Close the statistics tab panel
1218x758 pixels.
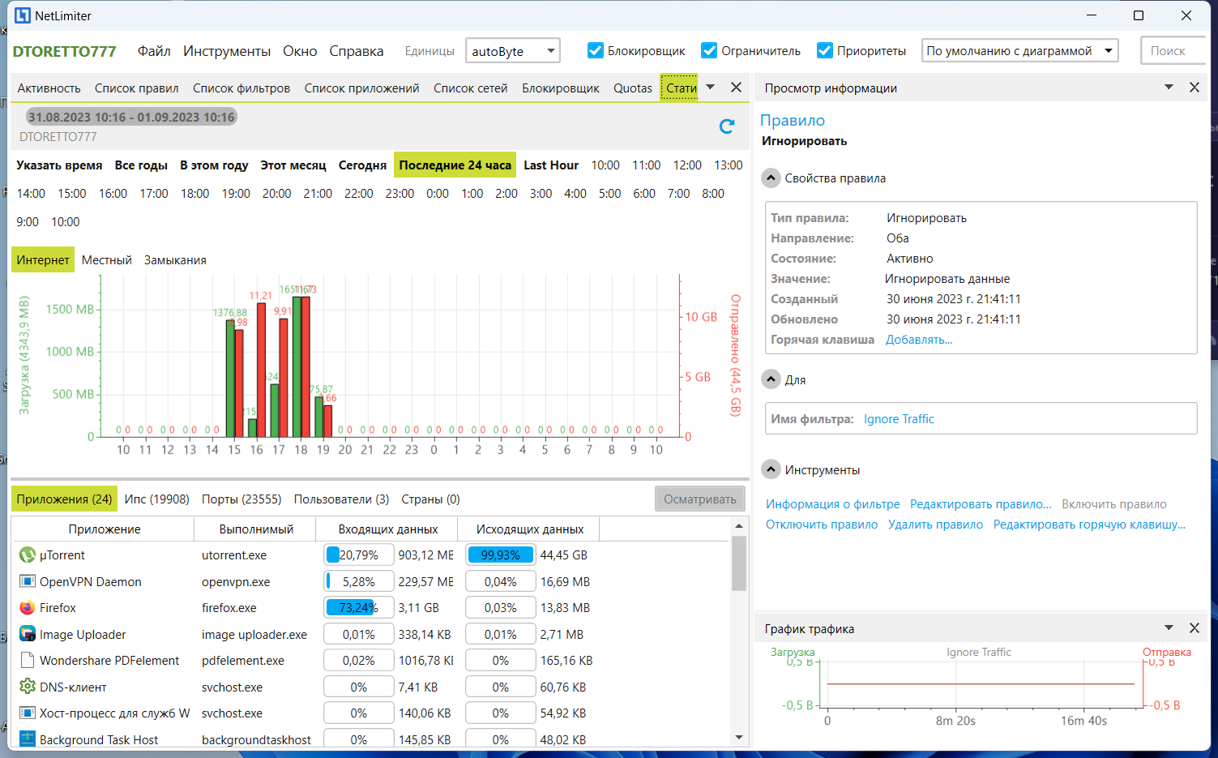pos(736,87)
